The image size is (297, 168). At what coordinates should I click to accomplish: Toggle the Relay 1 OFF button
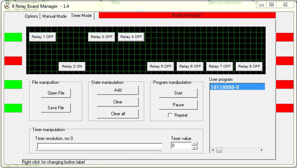[42, 37]
